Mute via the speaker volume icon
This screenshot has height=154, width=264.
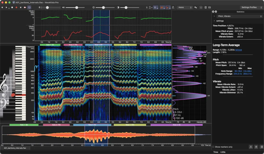coord(64,7)
